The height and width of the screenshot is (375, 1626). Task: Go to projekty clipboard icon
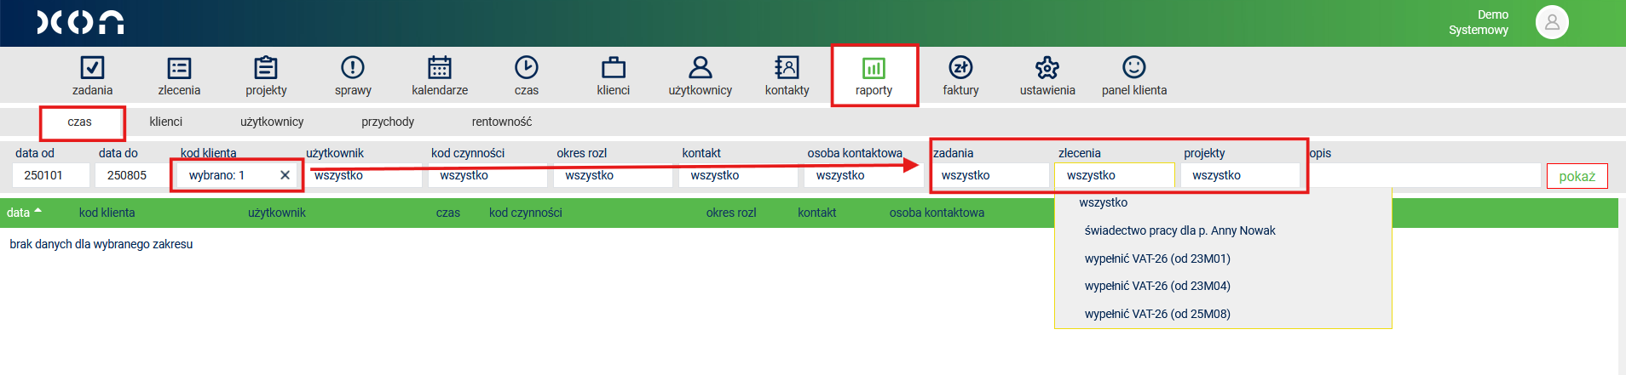click(266, 68)
